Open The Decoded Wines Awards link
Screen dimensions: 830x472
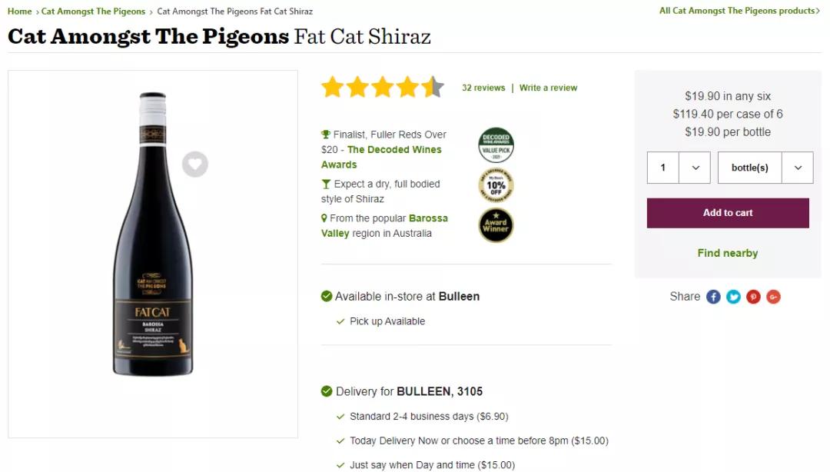(394, 150)
